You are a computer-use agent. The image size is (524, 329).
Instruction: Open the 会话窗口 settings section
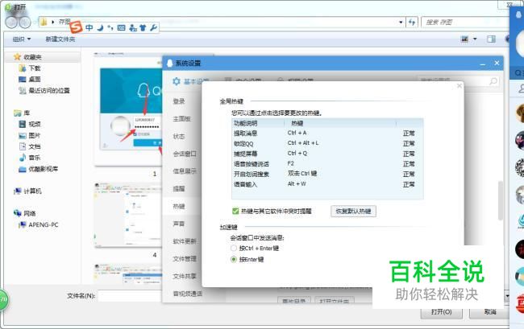185,154
